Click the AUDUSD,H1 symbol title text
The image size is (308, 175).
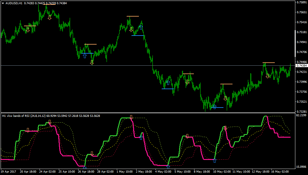(14, 3)
